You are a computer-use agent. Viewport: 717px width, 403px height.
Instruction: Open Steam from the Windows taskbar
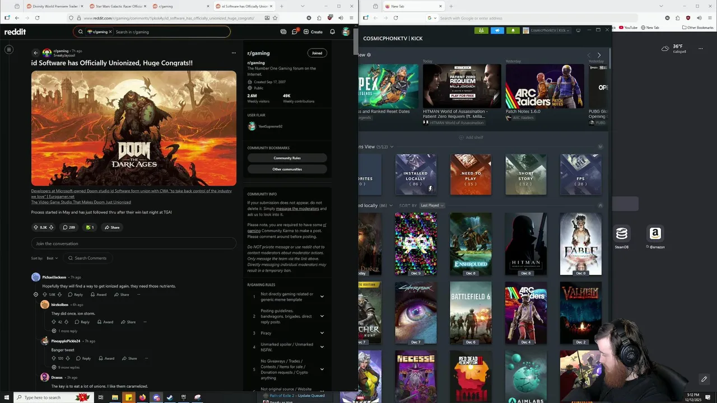point(170,397)
